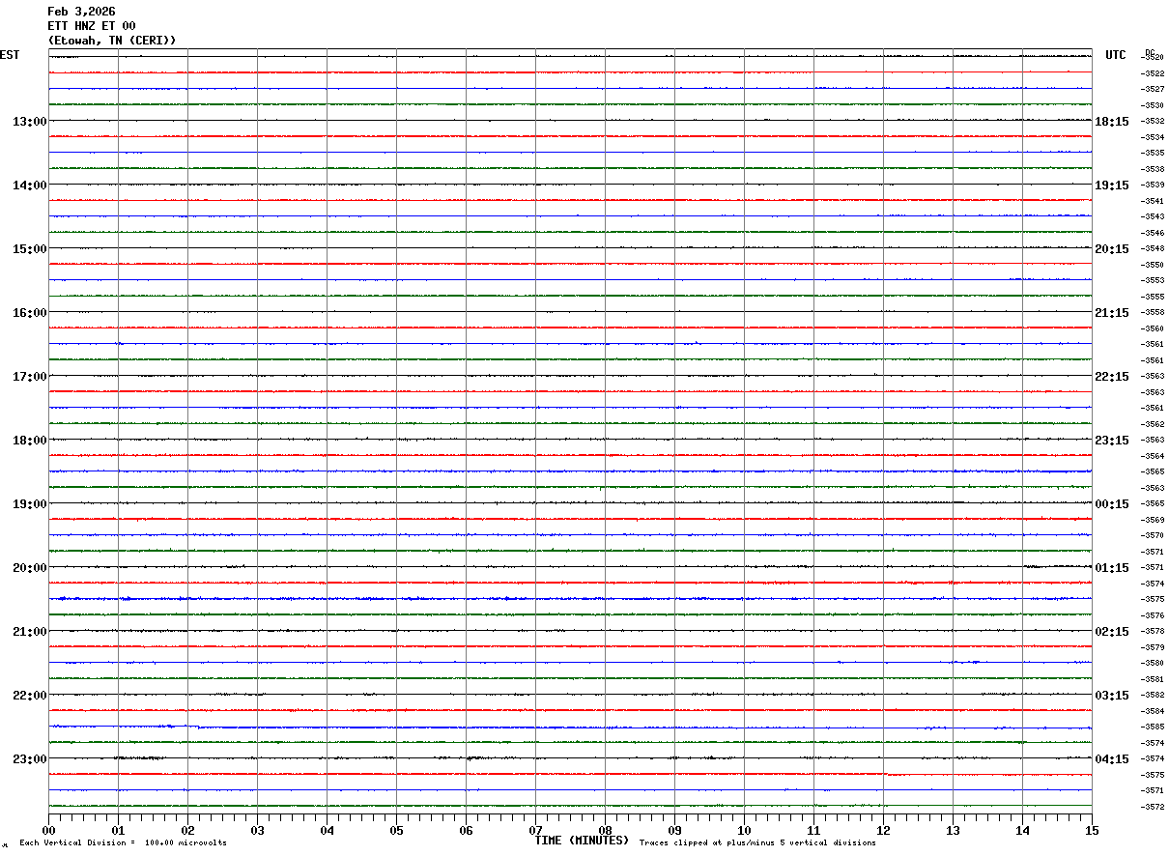Click the 01:15 UTC time label
Viewport: 1169px width, 856px height.
pyautogui.click(x=1112, y=568)
